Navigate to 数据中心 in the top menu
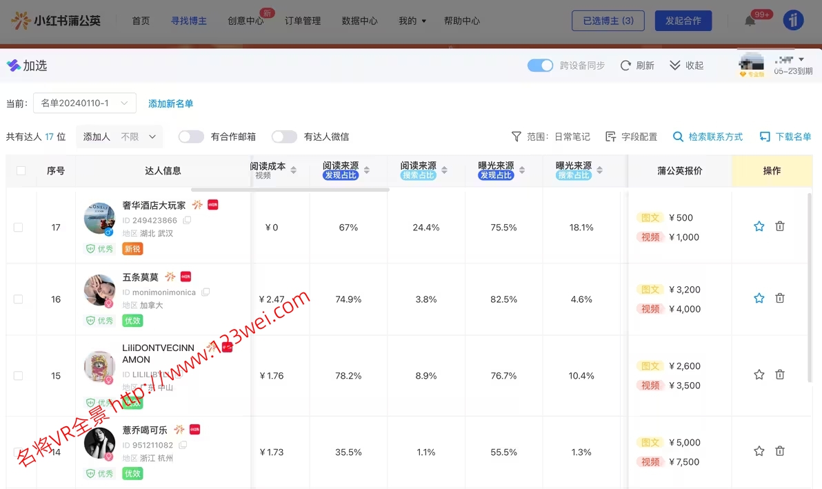Viewport: 822px width, 489px height. [359, 21]
